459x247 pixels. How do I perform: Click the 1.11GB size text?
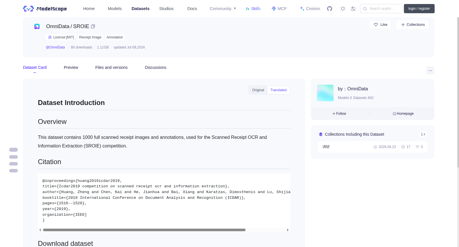click(103, 47)
